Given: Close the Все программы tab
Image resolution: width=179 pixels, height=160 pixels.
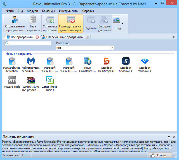Looking at the screenshot, I should point(37,37).
